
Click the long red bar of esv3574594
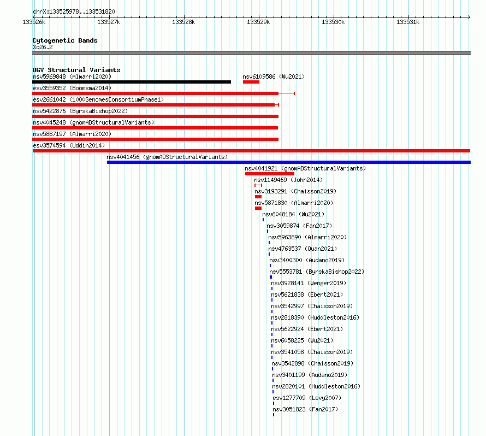pyautogui.click(x=251, y=151)
